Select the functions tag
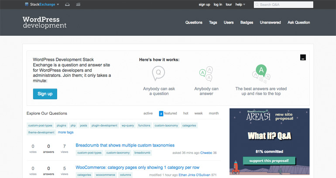The image size is (336, 178). [x=144, y=126]
